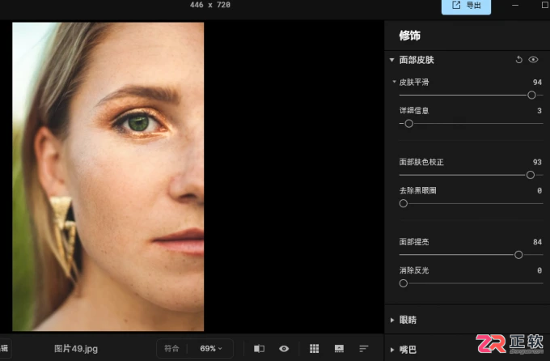Toggle the 面部皮肤 eye visibility icon
Screen dimensions: 550x361
[533, 60]
